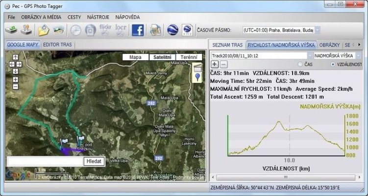Click the clock time-adjust icon
Image resolution: width=368 pixels, height=196 pixels.
click(x=75, y=30)
